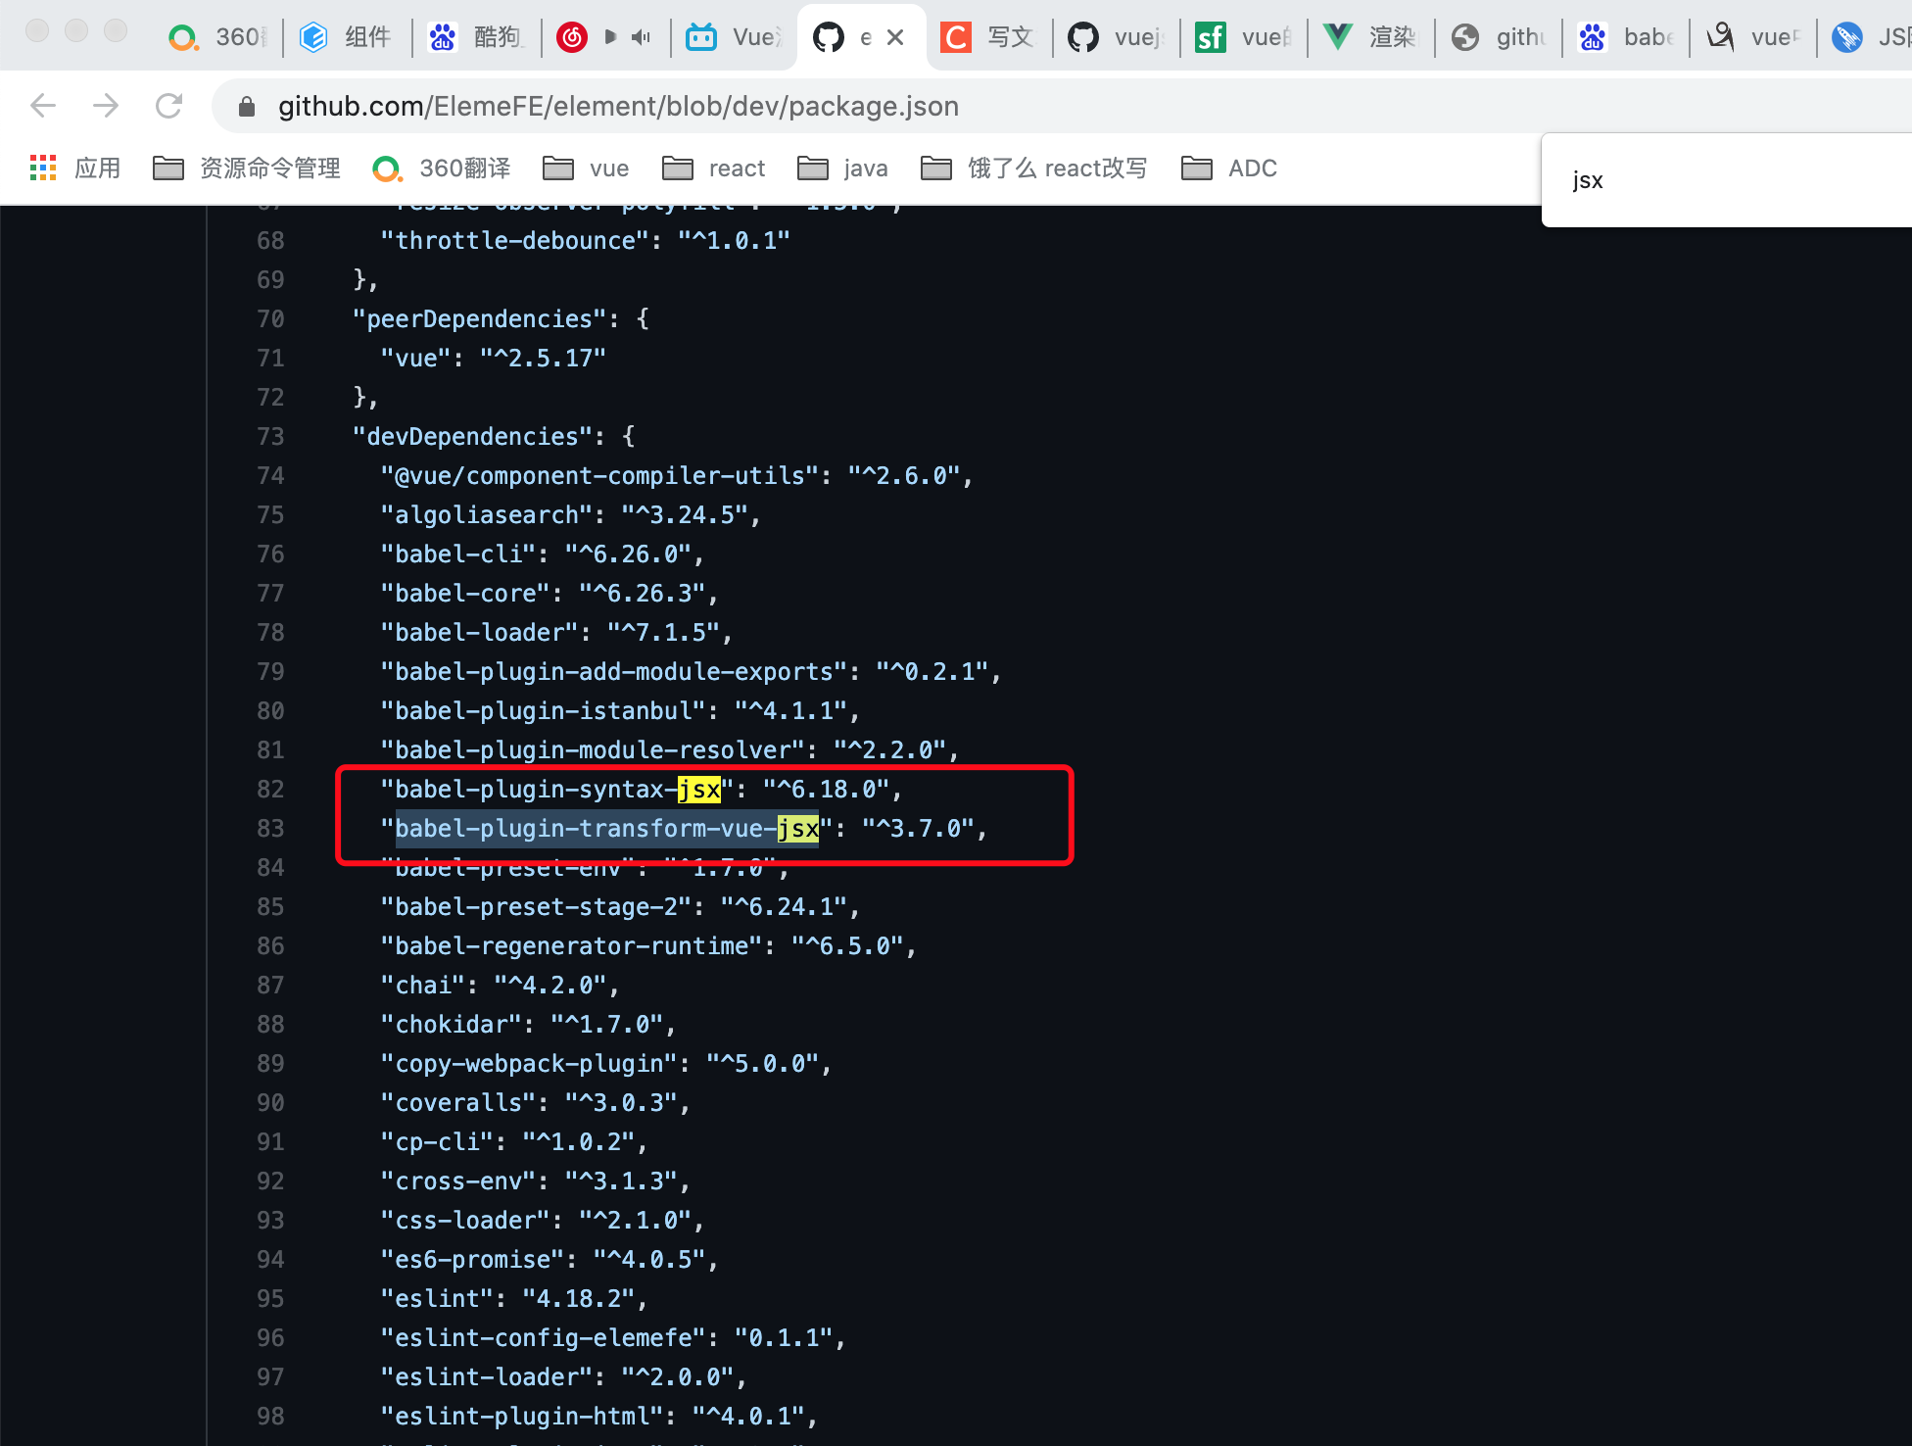Click the "eslint-loader" entry
Screen dimensions: 1912x1446
tap(564, 1377)
